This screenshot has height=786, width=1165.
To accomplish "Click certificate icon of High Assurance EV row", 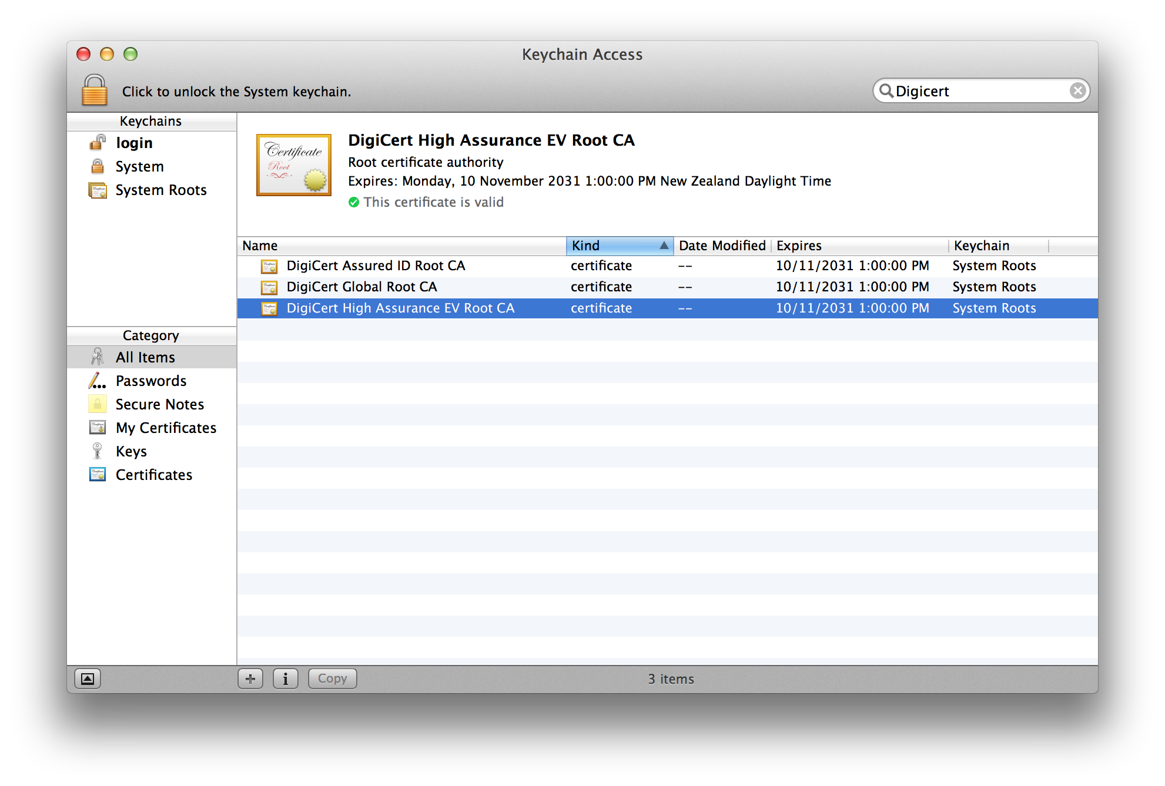I will (x=269, y=308).
